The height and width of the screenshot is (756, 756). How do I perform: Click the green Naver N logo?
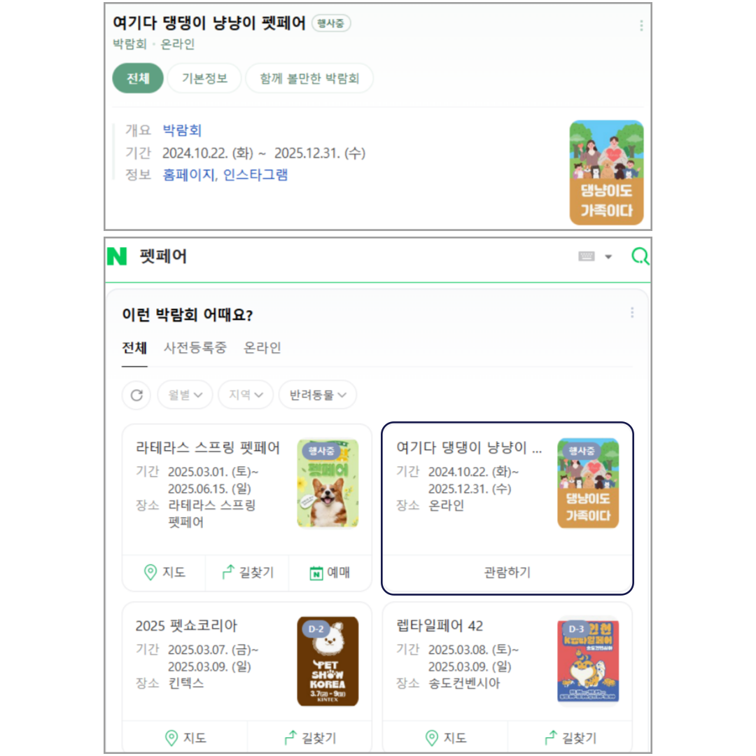click(117, 256)
